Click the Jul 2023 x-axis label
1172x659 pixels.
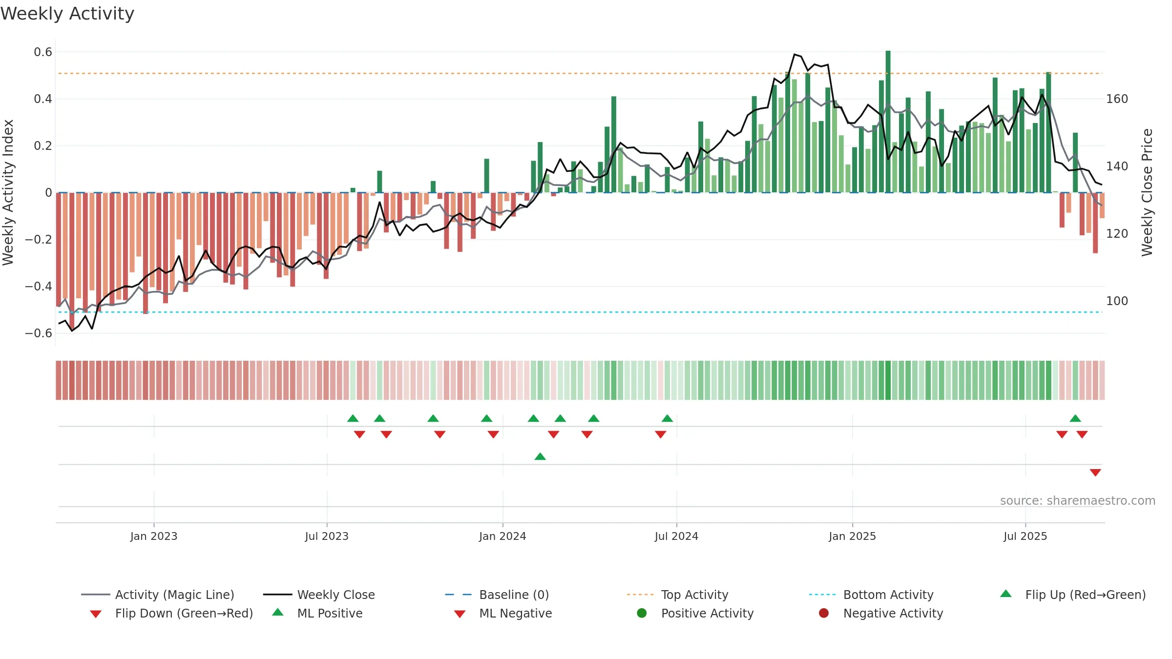[327, 536]
